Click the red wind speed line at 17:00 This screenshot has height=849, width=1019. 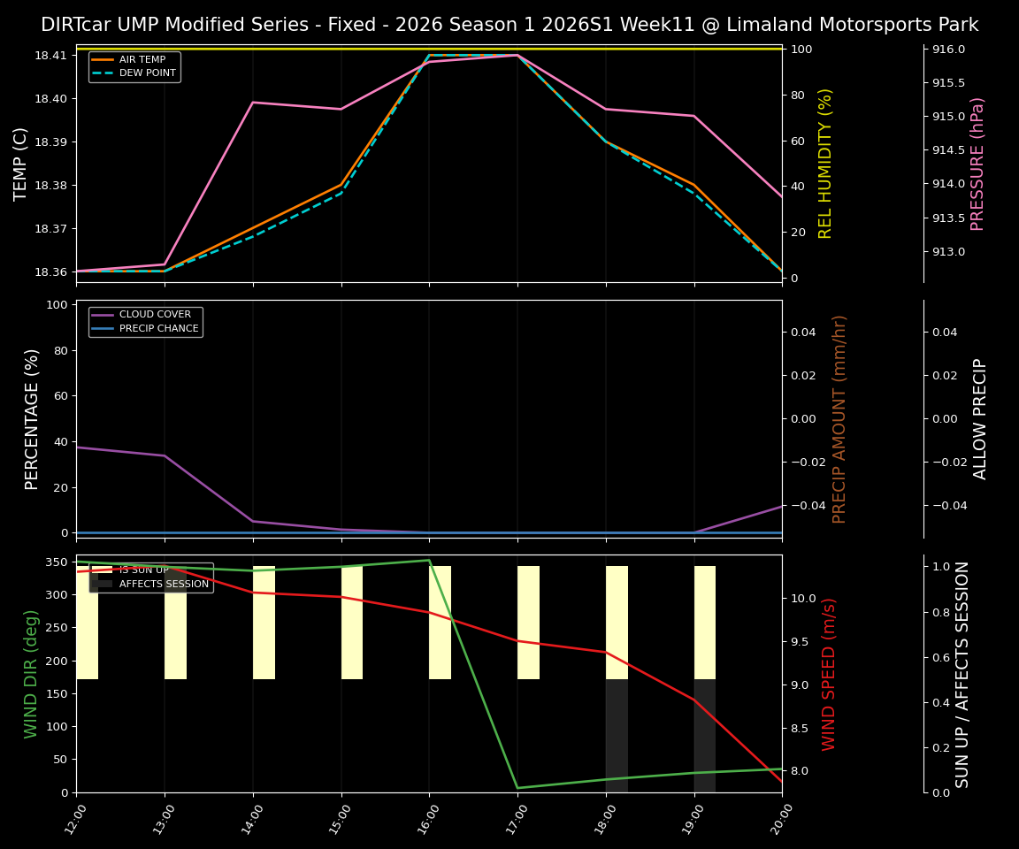517,639
